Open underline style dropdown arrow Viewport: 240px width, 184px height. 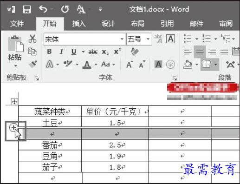[83, 52]
